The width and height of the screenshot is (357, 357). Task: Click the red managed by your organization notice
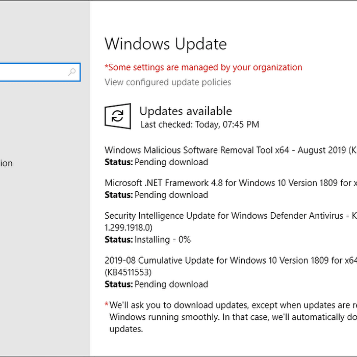[x=203, y=67]
